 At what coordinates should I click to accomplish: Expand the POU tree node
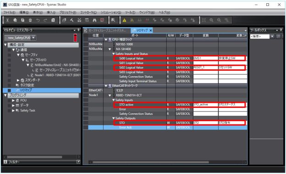click(x=13, y=101)
